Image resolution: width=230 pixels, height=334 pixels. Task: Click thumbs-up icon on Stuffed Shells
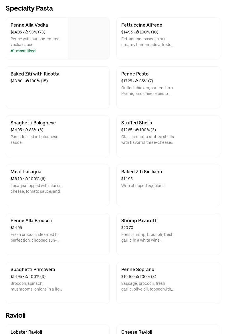[137, 130]
